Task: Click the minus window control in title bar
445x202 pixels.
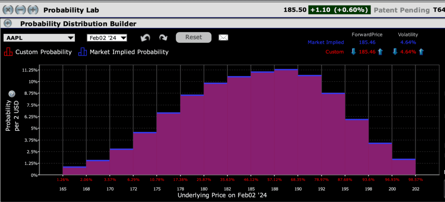Action: click(21, 10)
